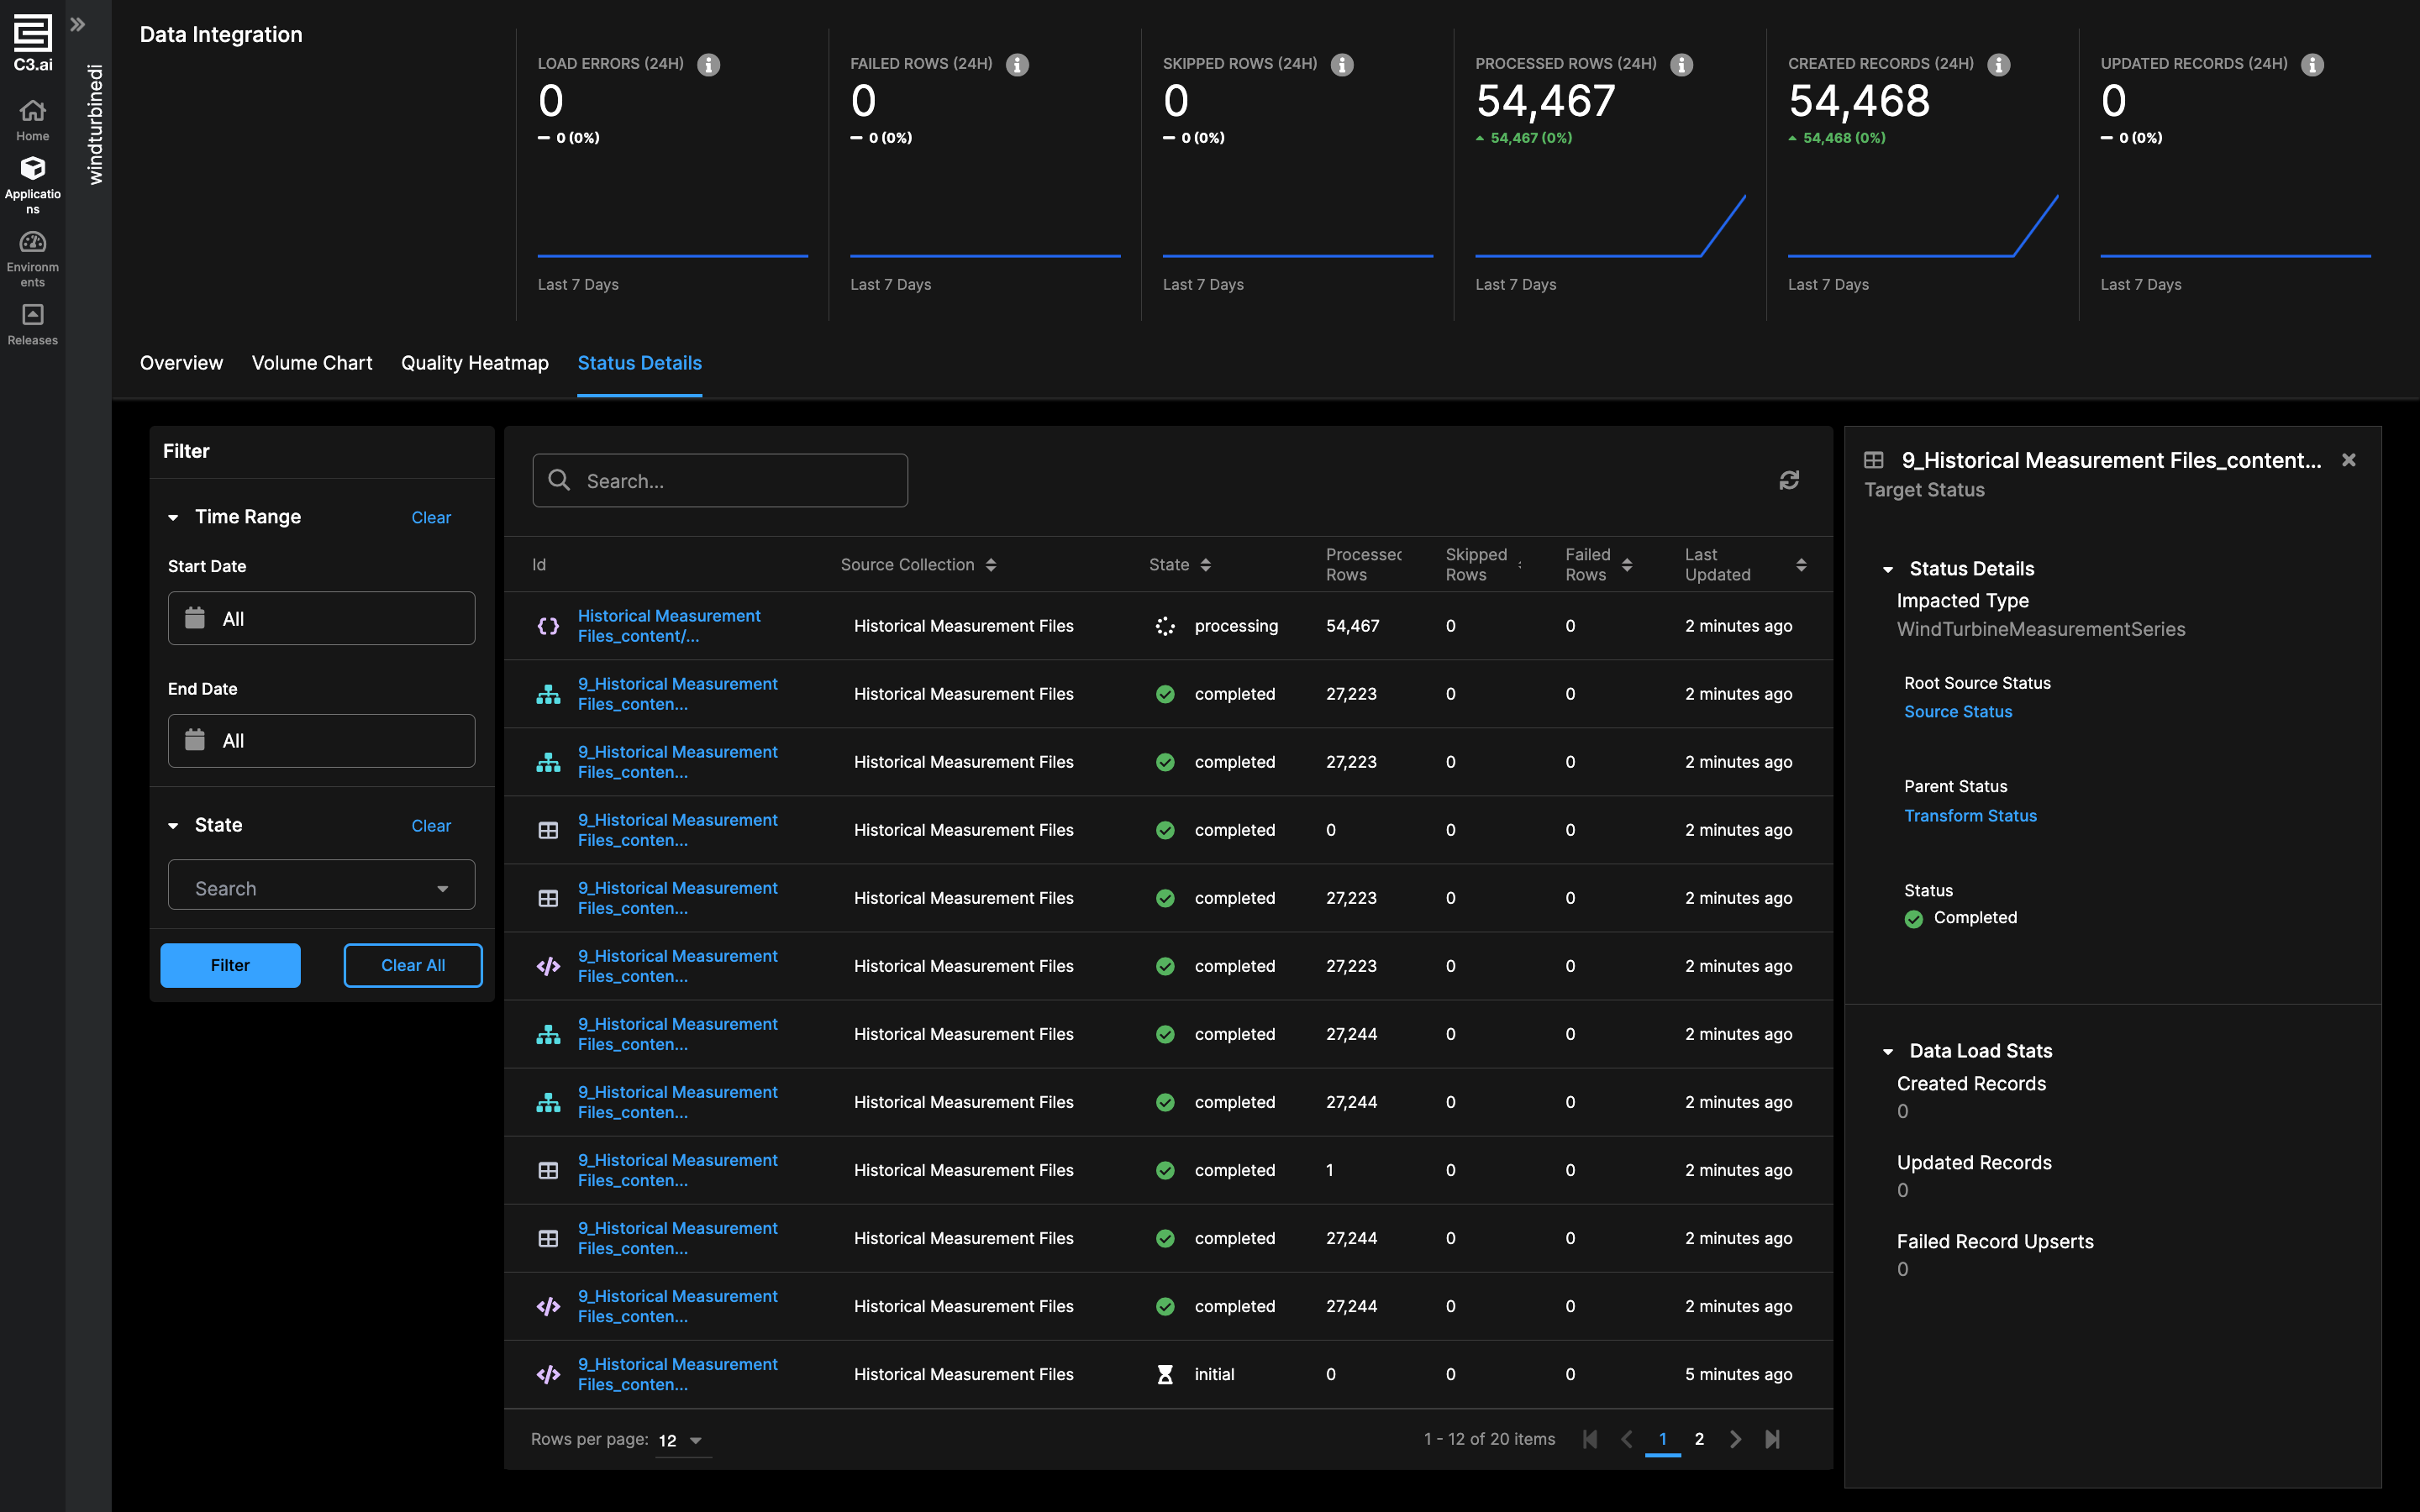The image size is (2420, 1512).
Task: Open the Transform Status link
Action: pos(1969,816)
